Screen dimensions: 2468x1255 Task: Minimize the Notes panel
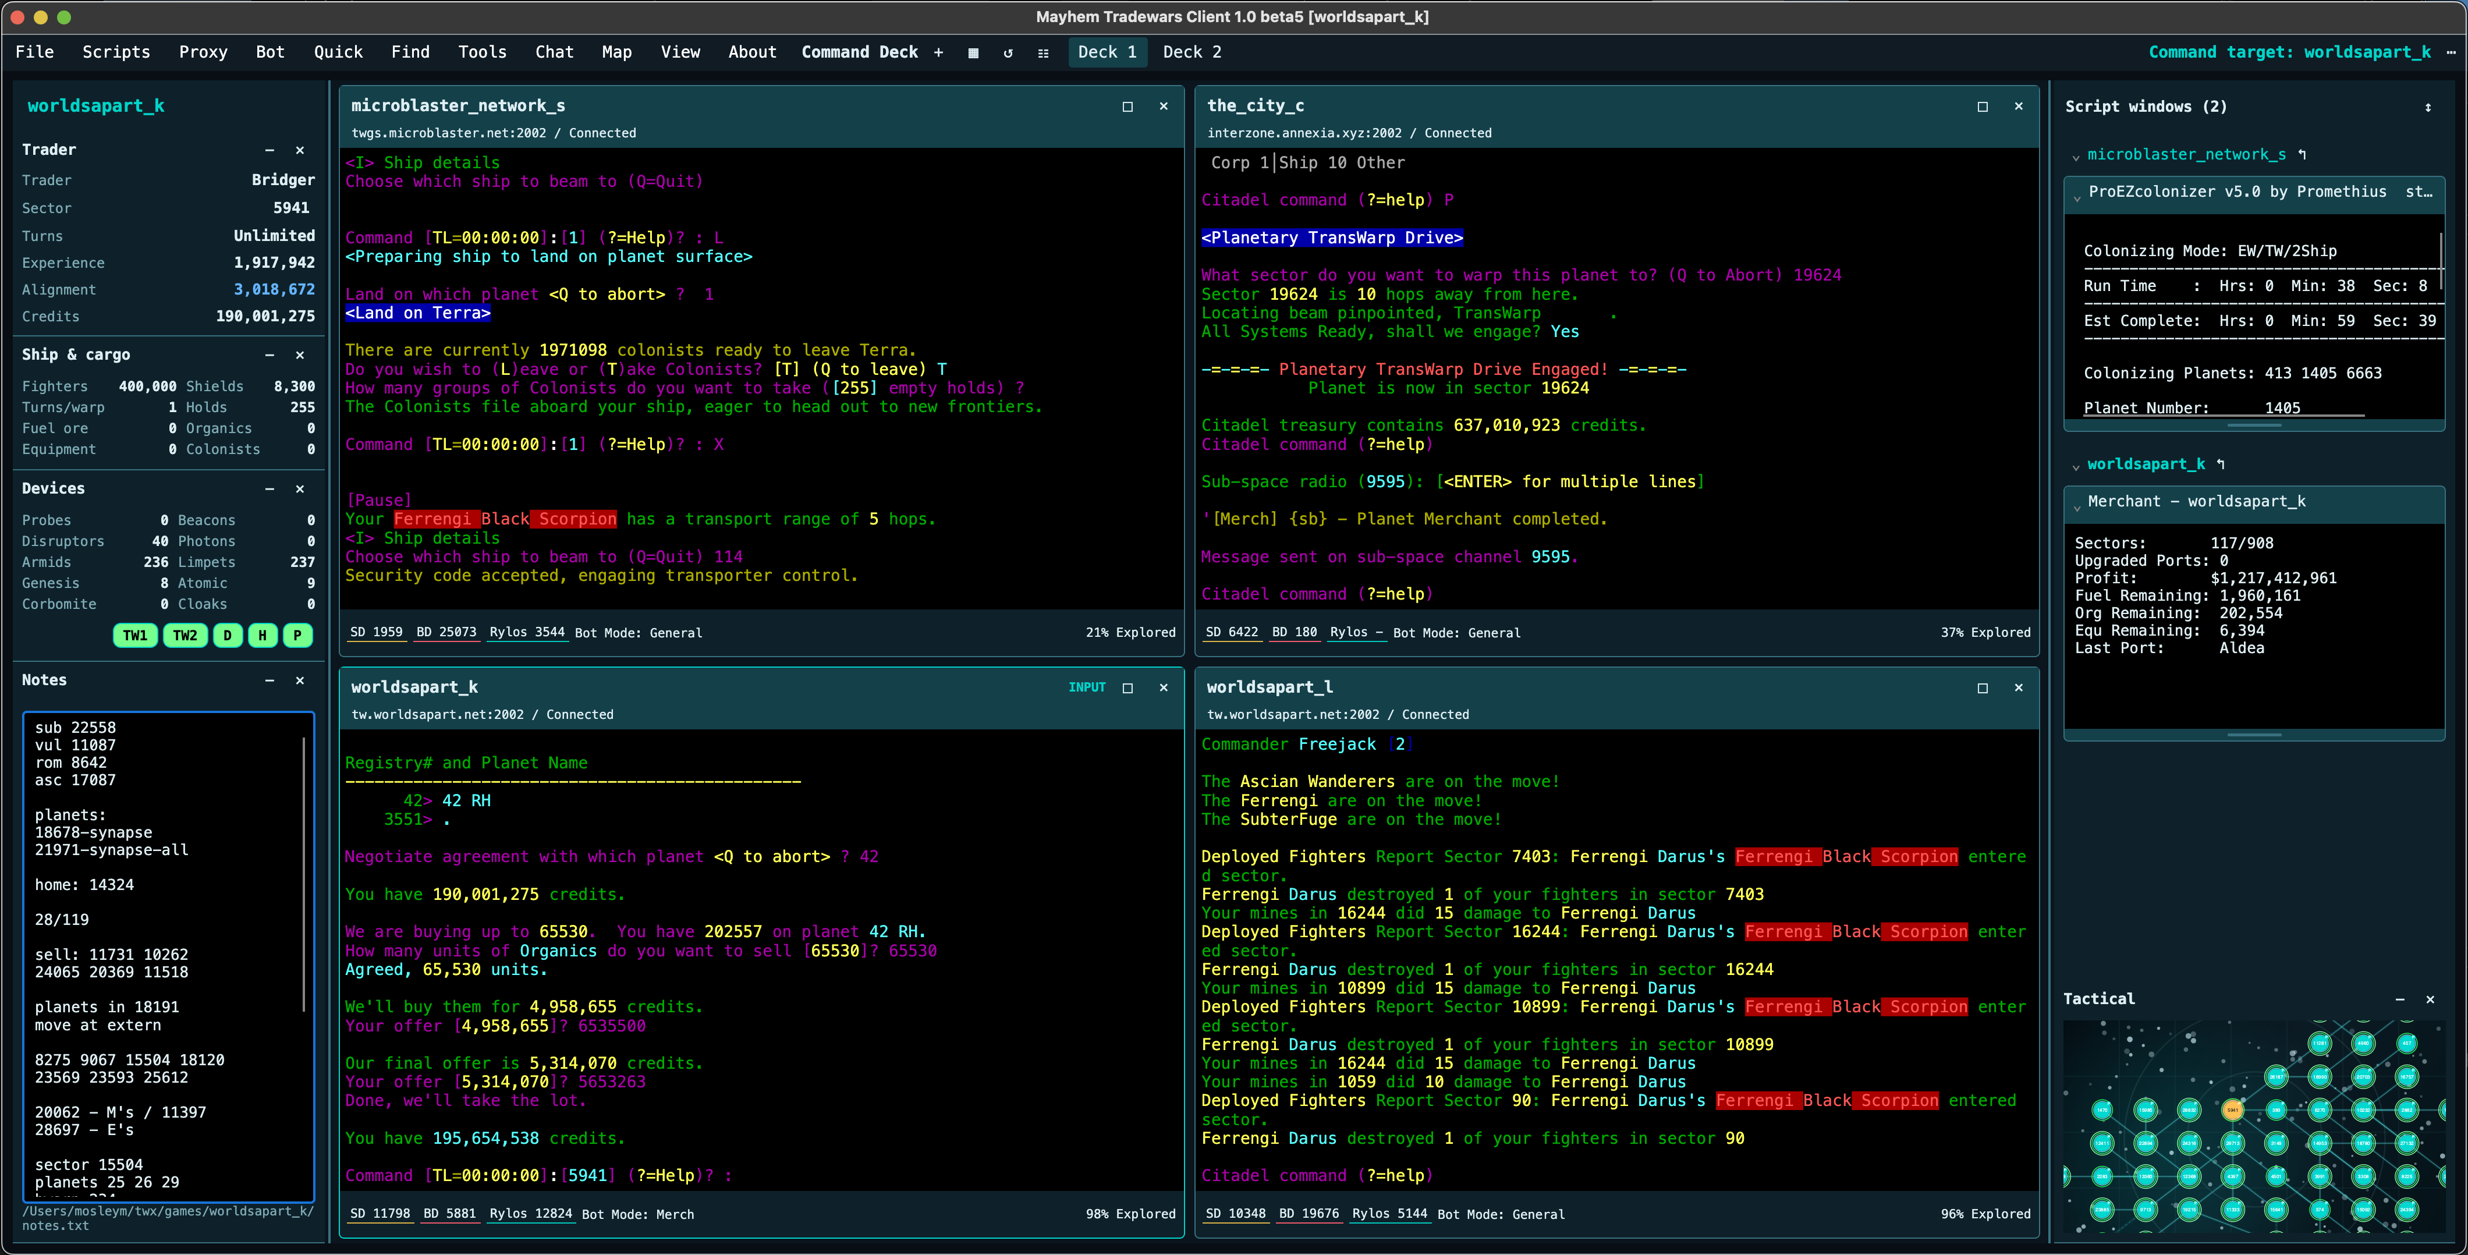[270, 680]
